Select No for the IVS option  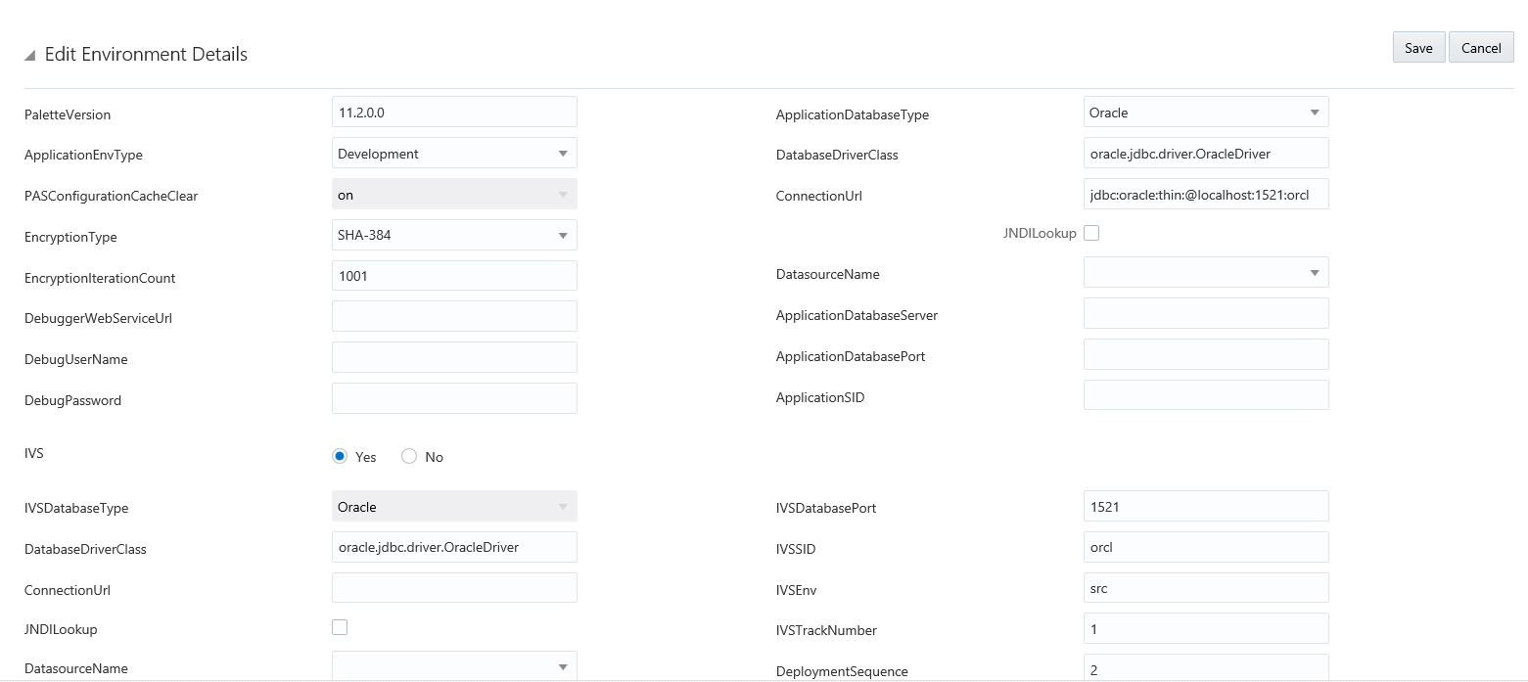pos(409,456)
